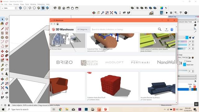This screenshot has height=112, width=199.
Task: Activate the Push/Pull tool
Action: pyautogui.click(x=7, y=51)
